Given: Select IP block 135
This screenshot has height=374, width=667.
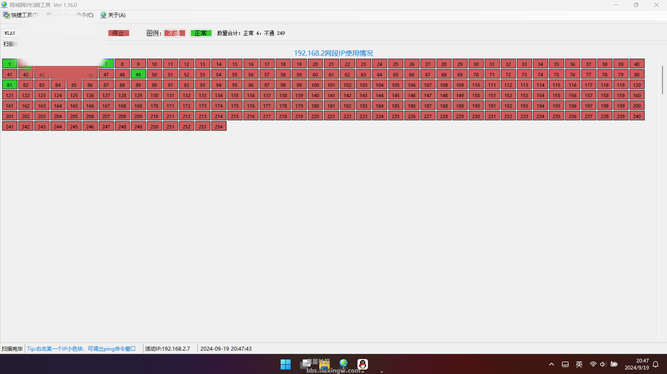Looking at the screenshot, I should (x=235, y=95).
